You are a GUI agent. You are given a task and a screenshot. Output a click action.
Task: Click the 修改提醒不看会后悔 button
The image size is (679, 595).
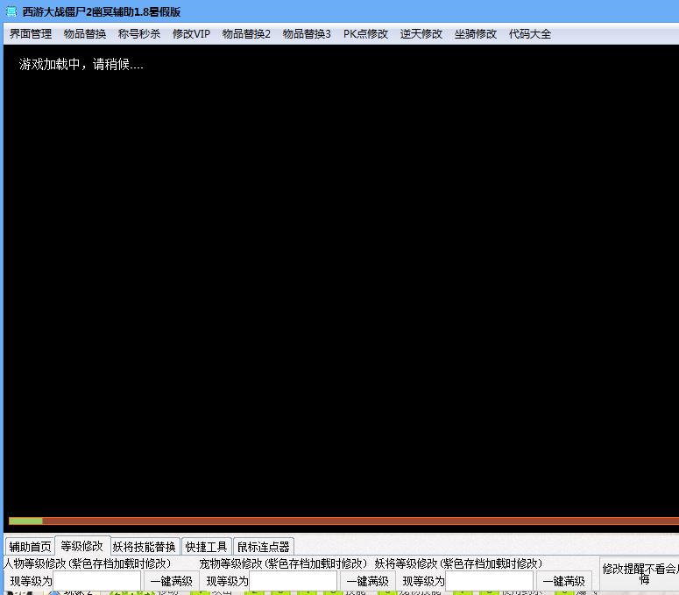point(640,574)
